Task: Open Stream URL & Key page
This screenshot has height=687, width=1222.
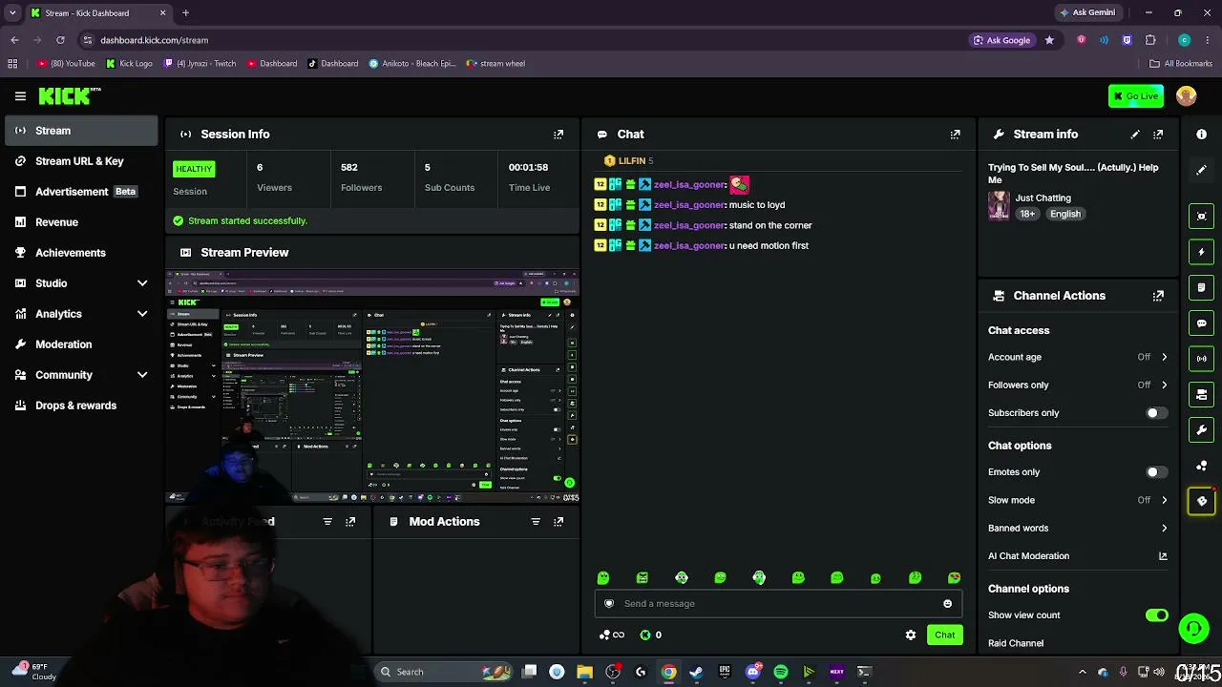Action: pyautogui.click(x=81, y=161)
